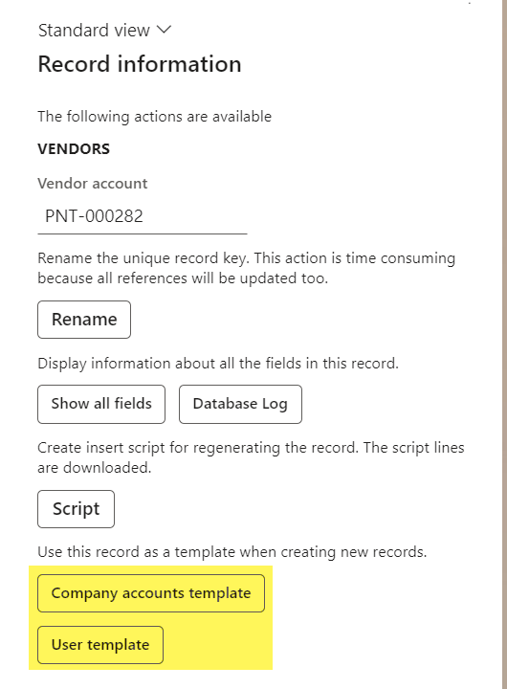
Task: Click the yellow highlight beside User template
Action: [x=217, y=645]
